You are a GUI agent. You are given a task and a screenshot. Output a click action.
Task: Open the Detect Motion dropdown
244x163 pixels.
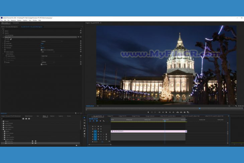(x=52, y=56)
